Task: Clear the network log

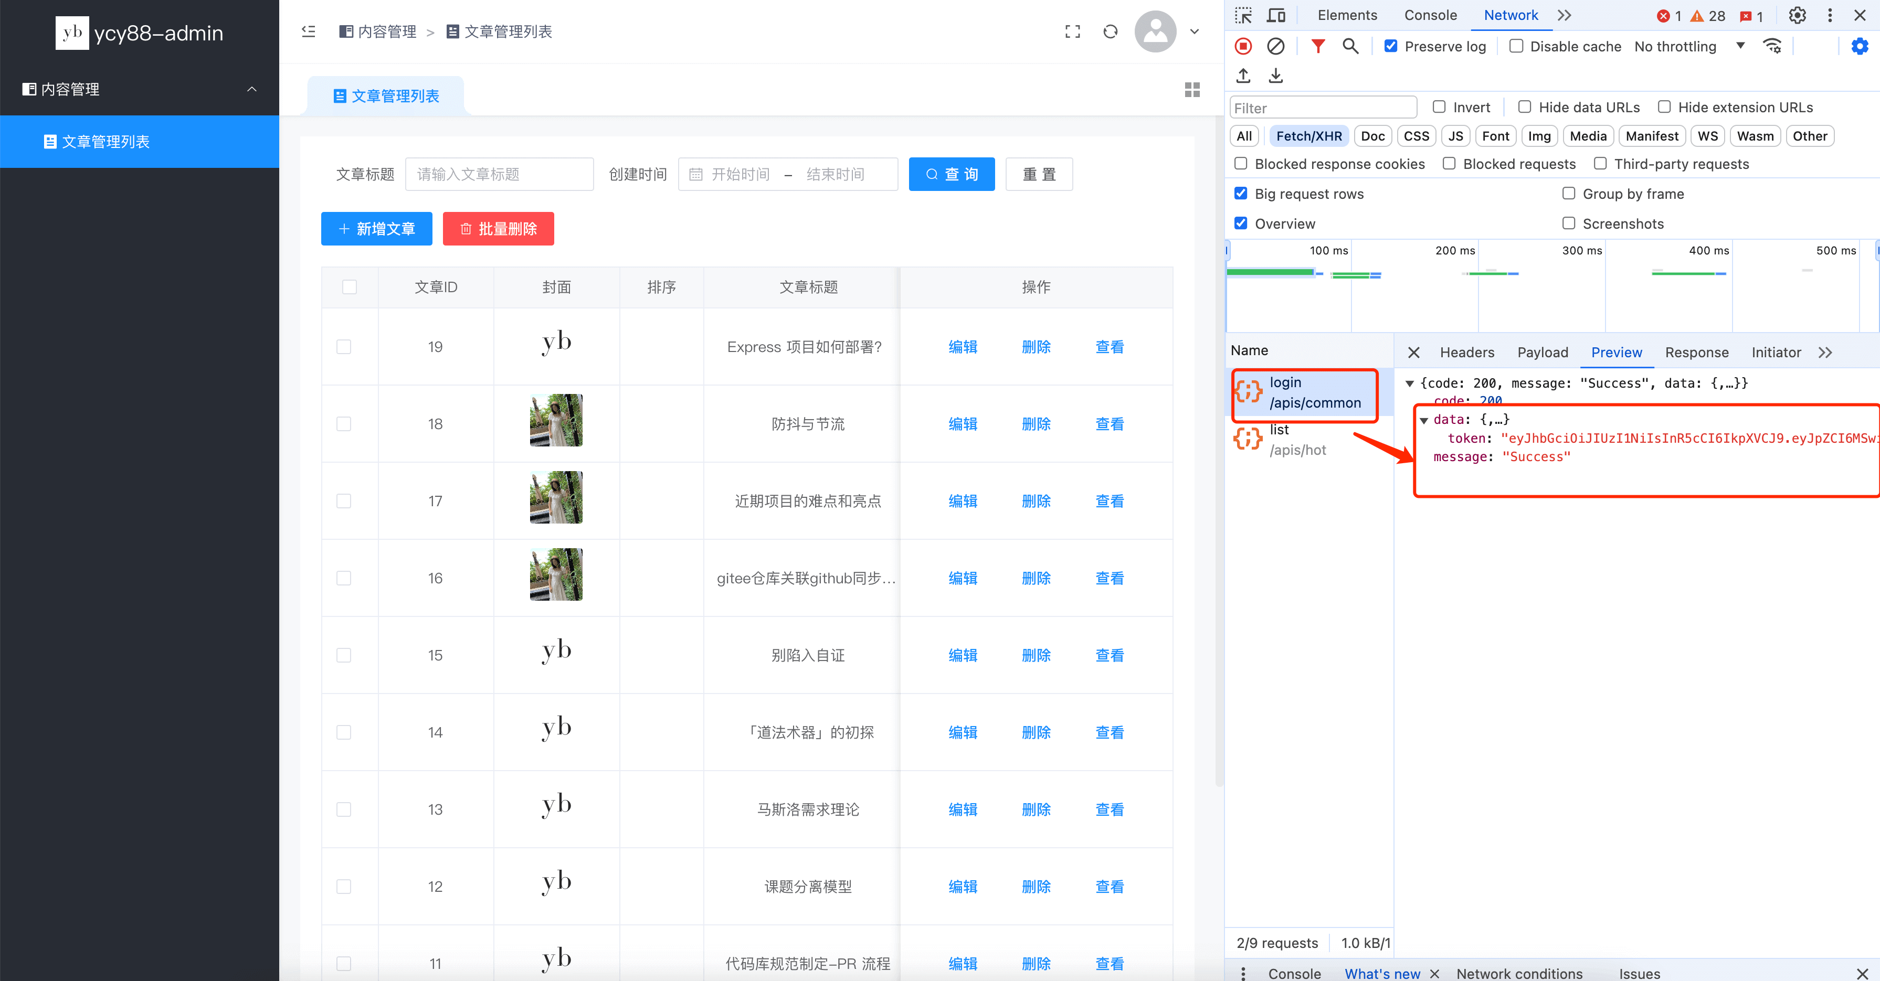Action: tap(1275, 47)
